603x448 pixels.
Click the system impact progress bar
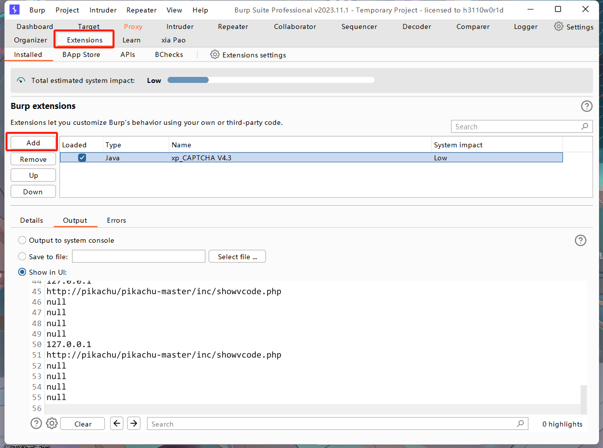click(x=270, y=80)
